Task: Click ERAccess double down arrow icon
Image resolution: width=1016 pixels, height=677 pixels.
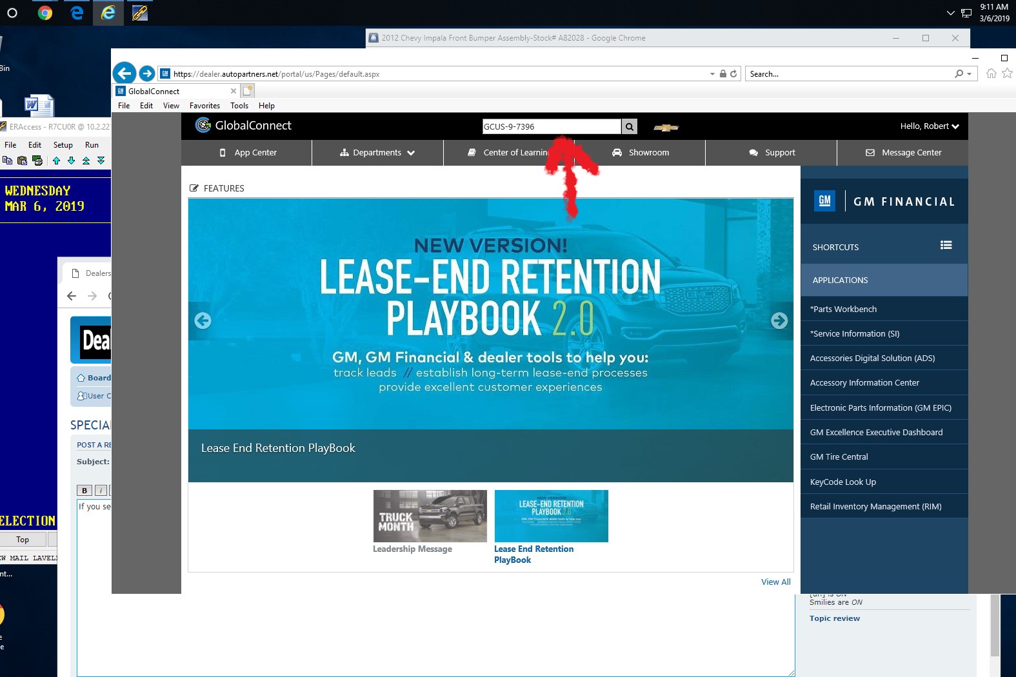Action: point(101,161)
